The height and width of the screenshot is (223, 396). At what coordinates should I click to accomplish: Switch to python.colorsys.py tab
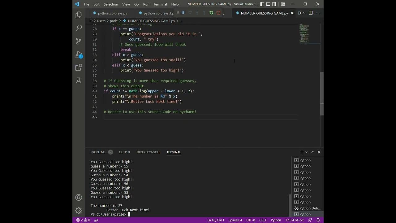[x=110, y=13]
